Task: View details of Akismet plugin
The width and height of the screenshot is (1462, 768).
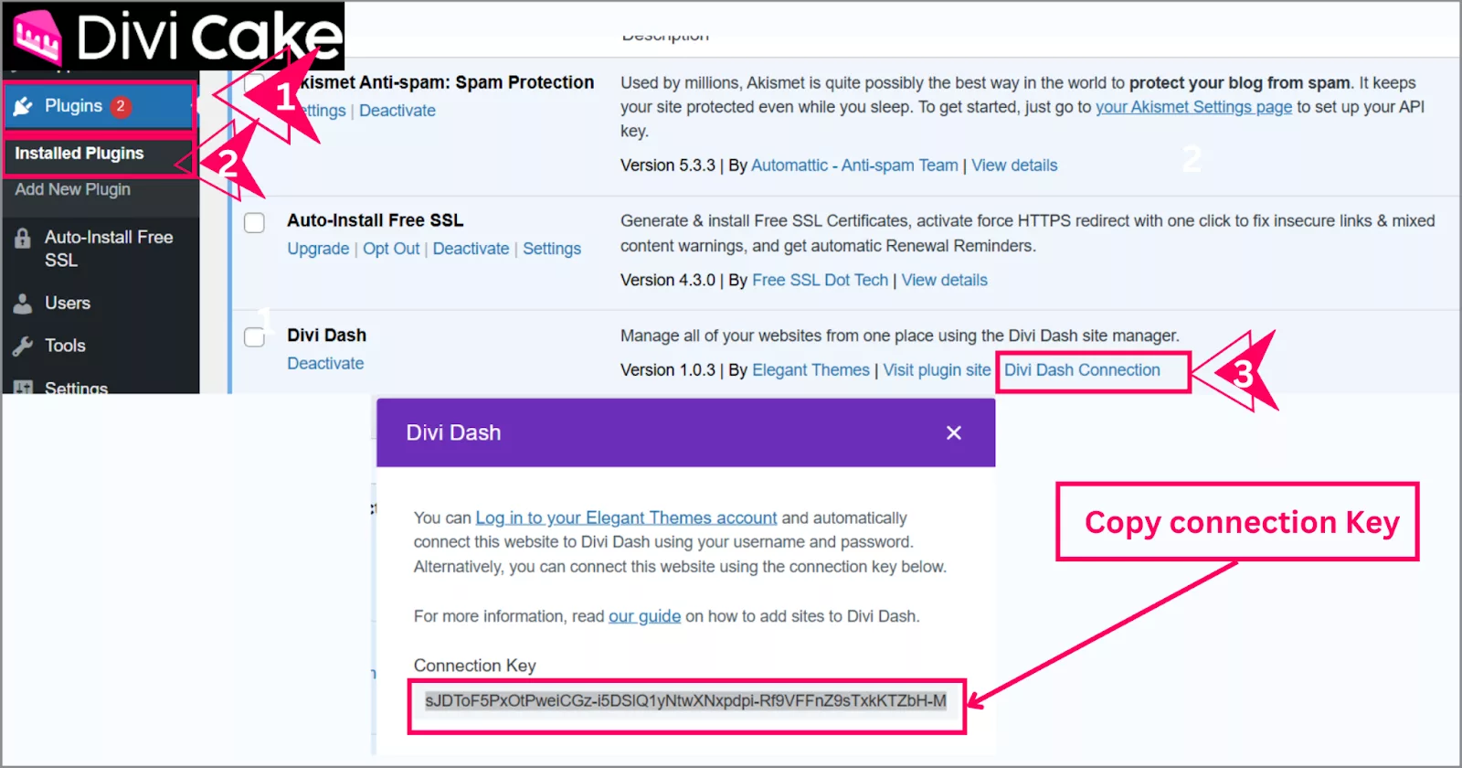Action: (x=1014, y=165)
